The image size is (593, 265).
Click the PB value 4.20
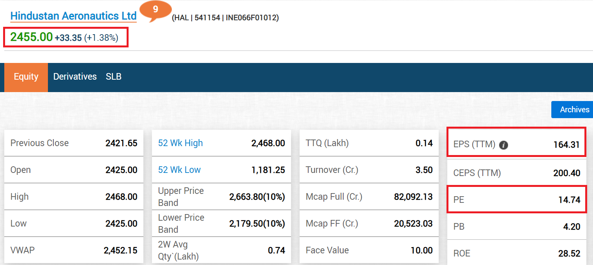[x=572, y=227]
